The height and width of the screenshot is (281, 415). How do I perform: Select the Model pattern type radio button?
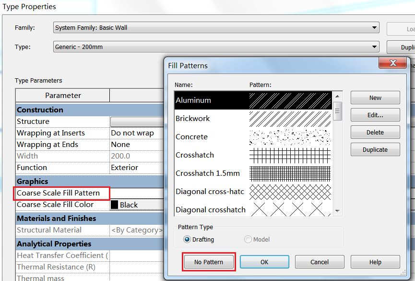coord(248,239)
